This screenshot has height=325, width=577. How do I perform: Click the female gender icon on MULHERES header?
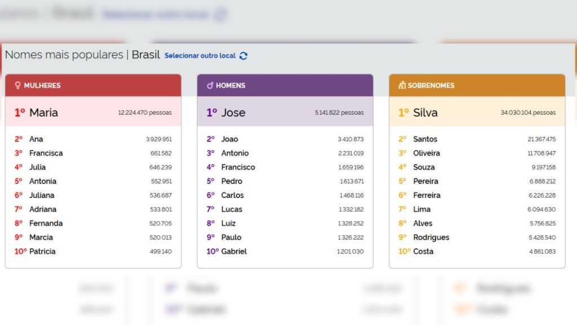click(17, 85)
